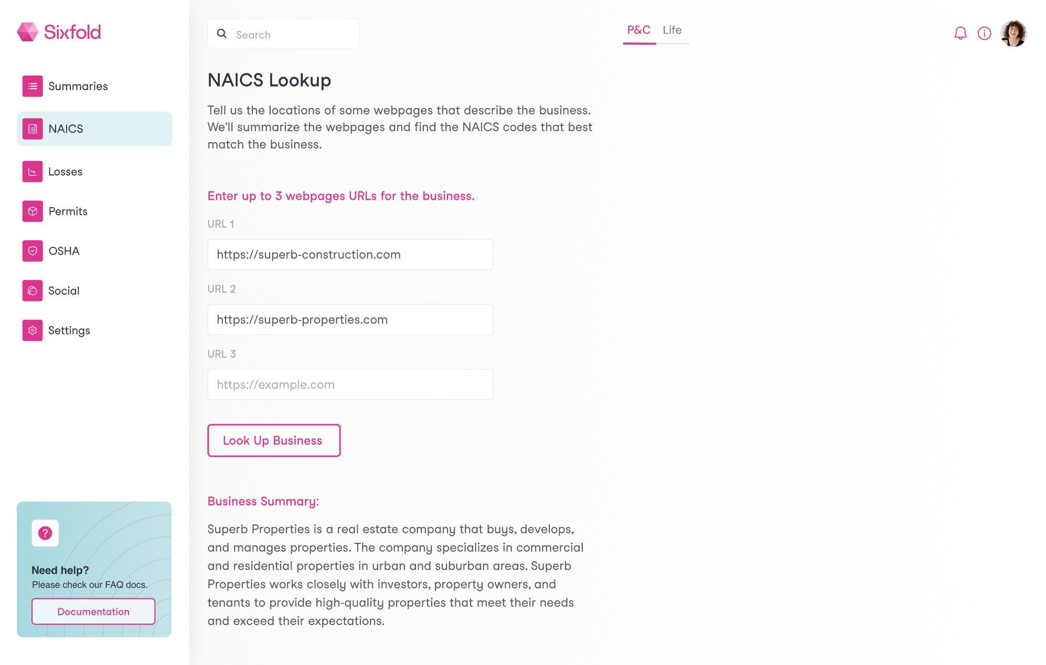Open the Settings gear icon
Image resolution: width=1046 pixels, height=665 pixels.
tap(33, 330)
